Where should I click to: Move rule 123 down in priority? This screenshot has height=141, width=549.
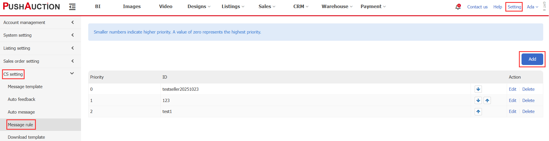pos(478,101)
